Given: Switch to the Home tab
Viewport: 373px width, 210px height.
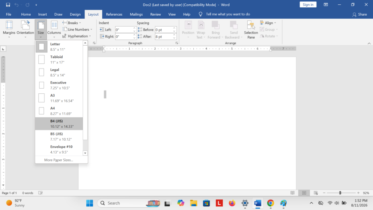Looking at the screenshot, I should point(26,14).
